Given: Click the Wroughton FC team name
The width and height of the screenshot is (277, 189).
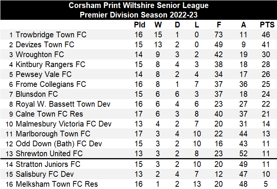Looking at the screenshot, I should [40, 54].
